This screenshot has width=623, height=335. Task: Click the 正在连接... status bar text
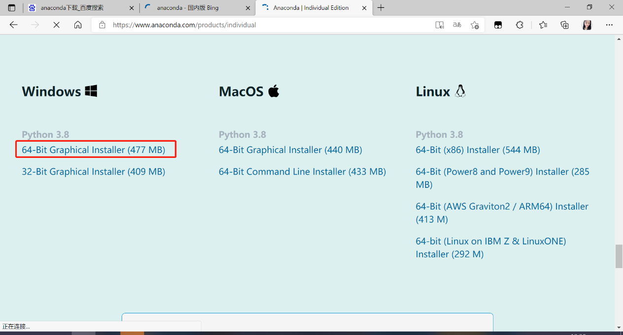pos(16,326)
